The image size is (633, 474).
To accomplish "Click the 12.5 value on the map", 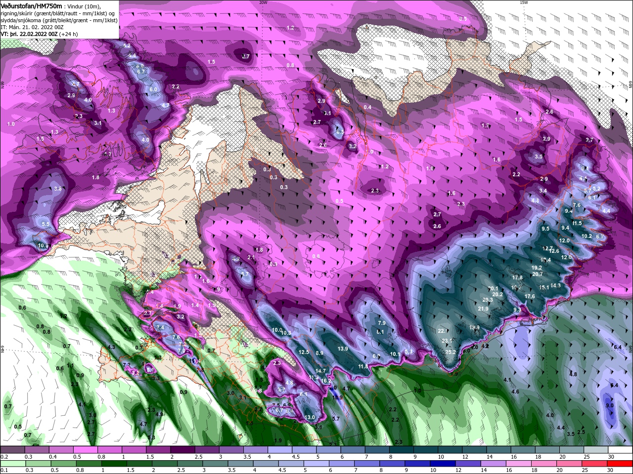I will (x=304, y=352).
